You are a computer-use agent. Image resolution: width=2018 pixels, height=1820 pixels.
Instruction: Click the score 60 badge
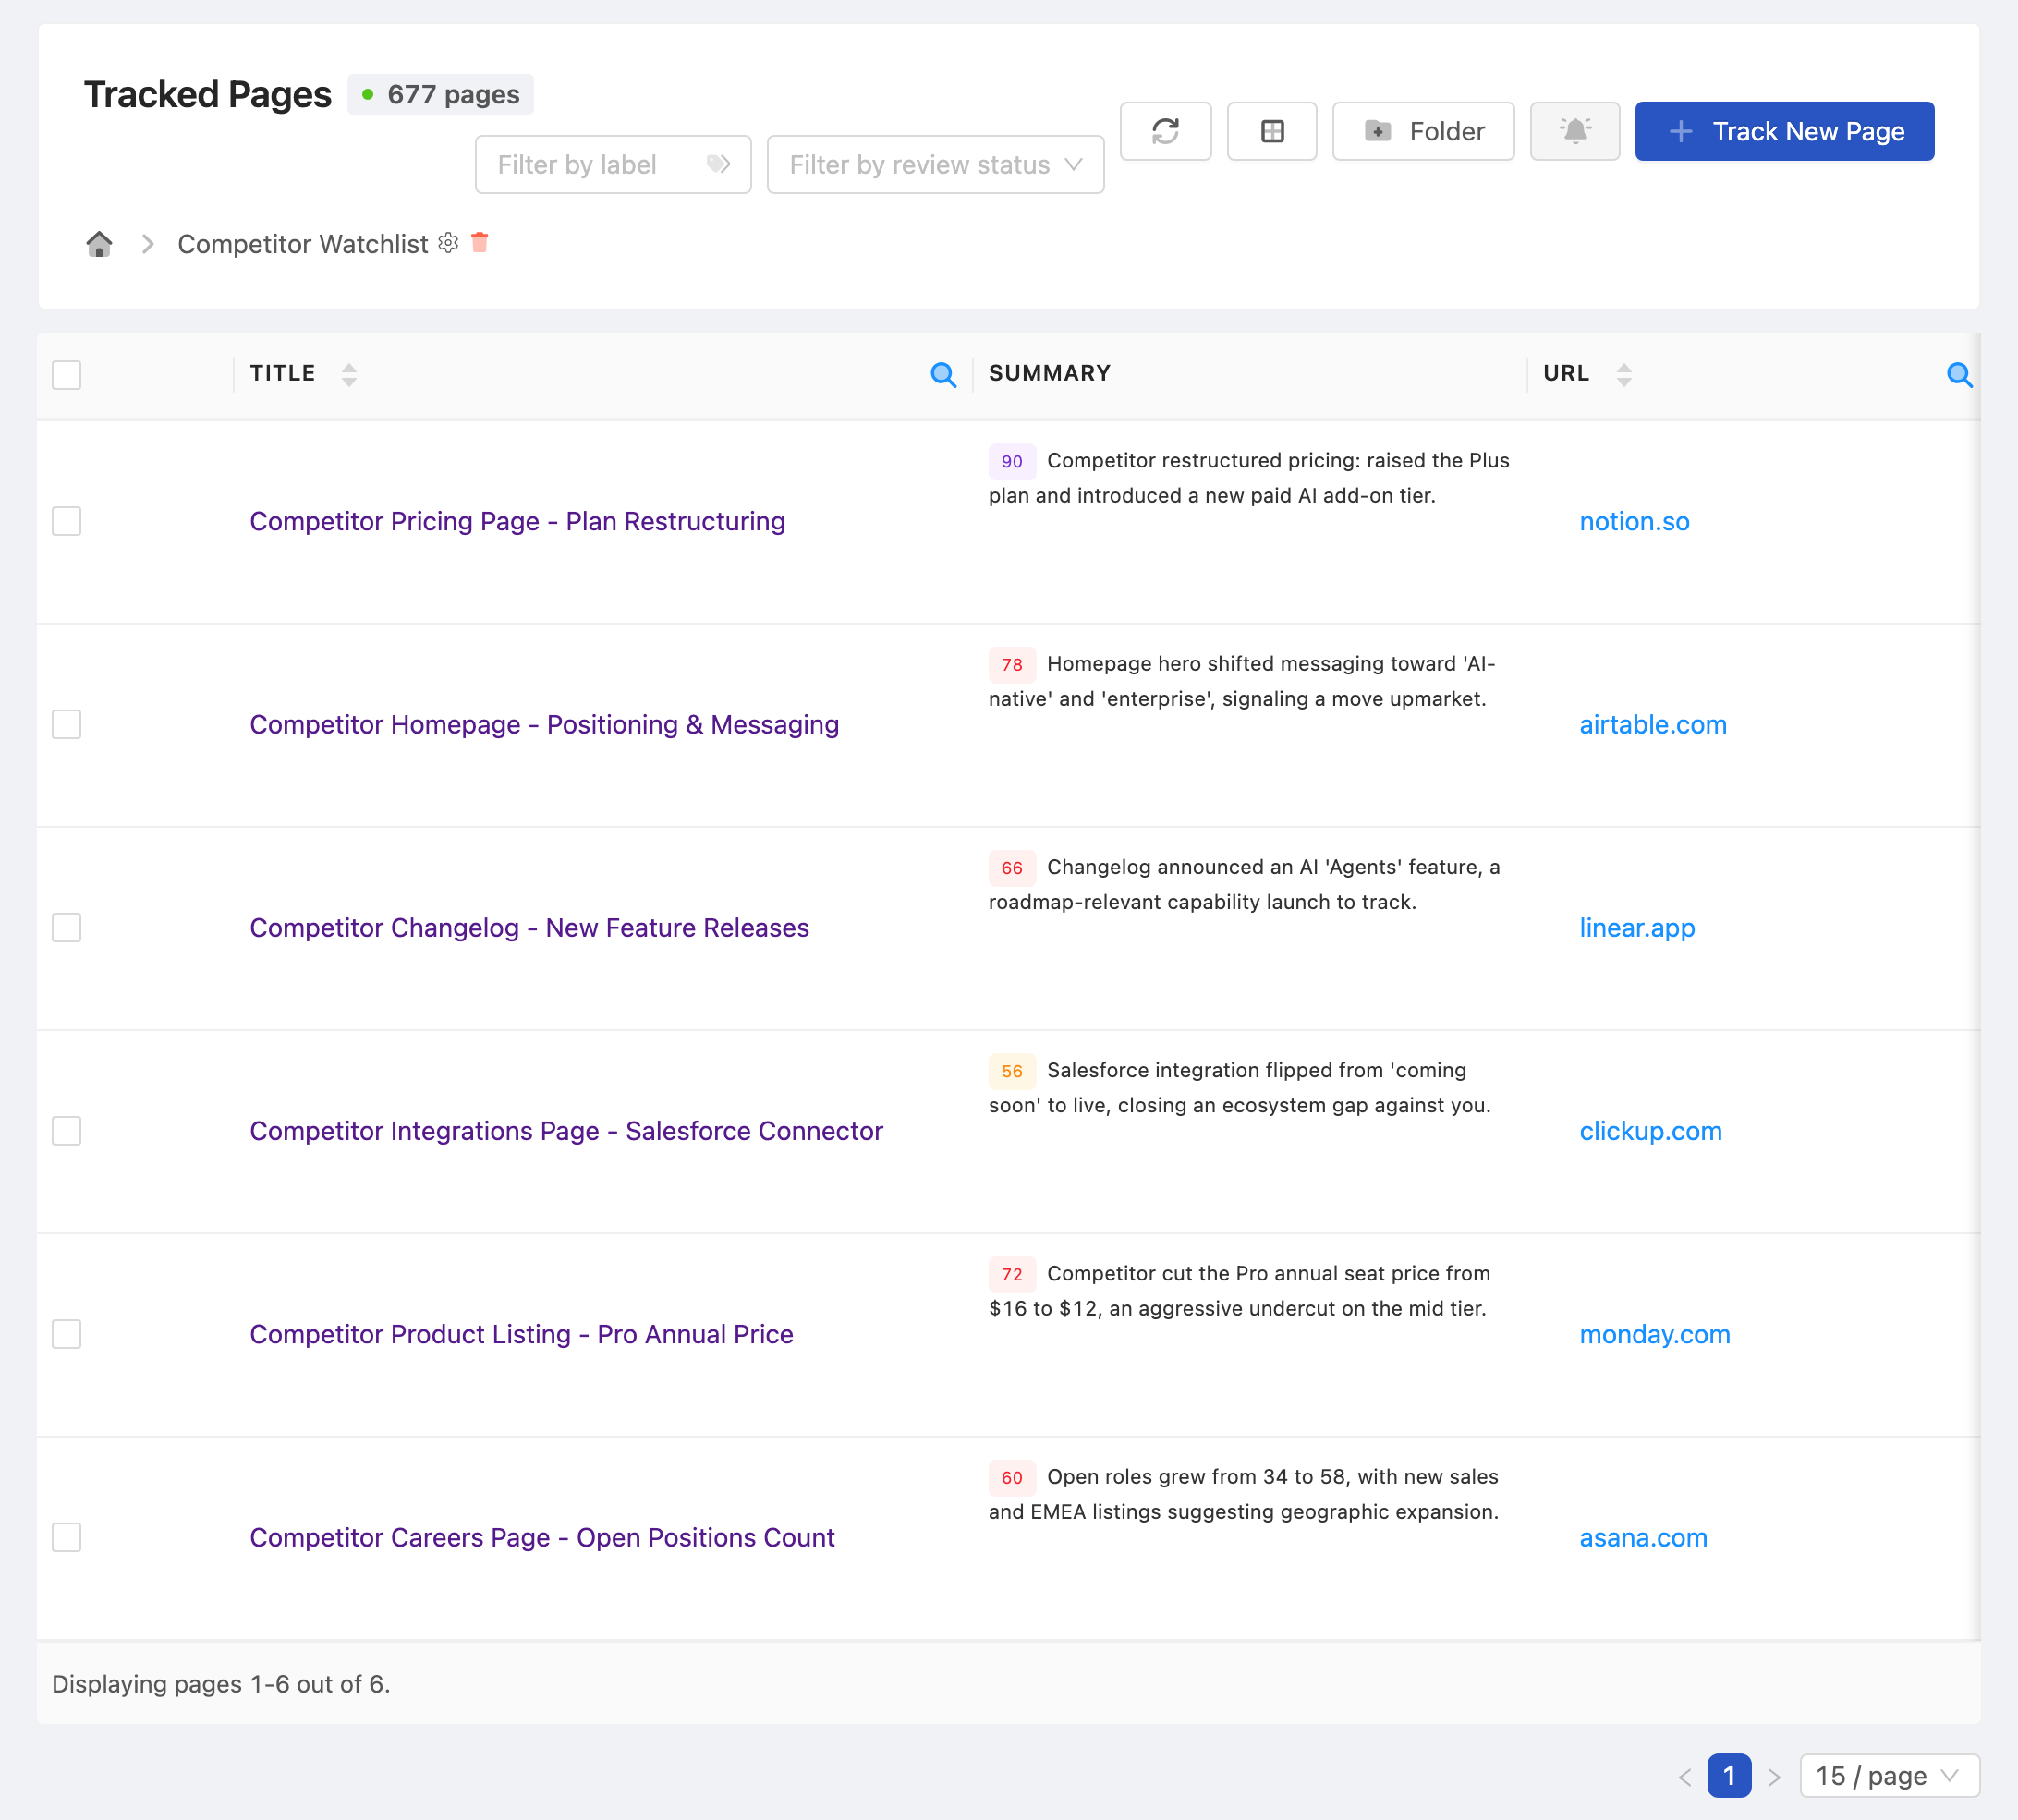tap(1011, 1477)
